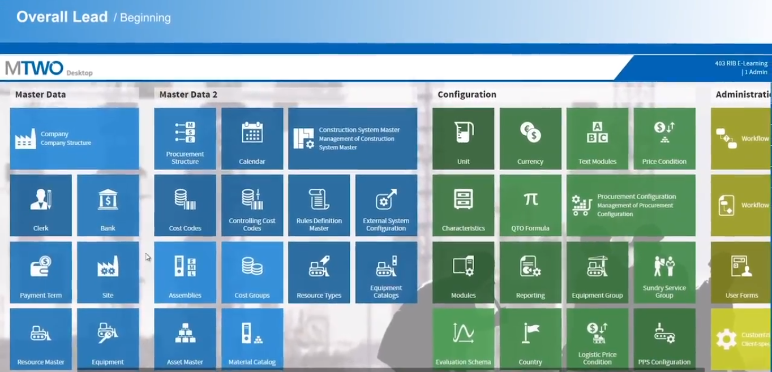Viewport: 772px width, 372px height.
Task: Open the Evaluation Schema tile
Action: 464,339
